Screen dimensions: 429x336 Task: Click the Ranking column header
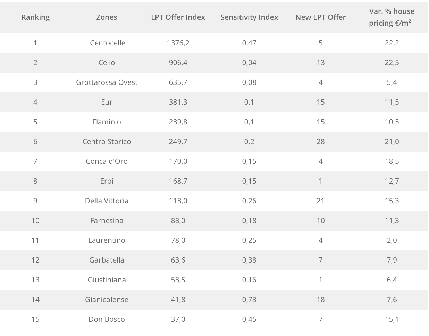pos(35,17)
